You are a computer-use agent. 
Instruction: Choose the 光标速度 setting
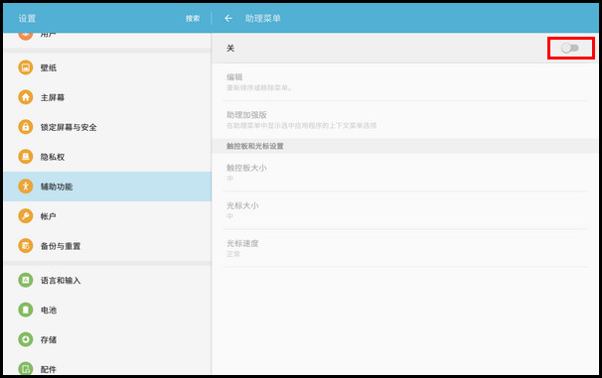(x=405, y=248)
